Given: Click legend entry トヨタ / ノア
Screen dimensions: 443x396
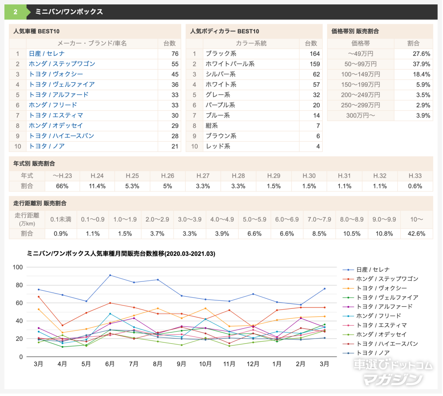Looking at the screenshot, I should click(x=366, y=353).
